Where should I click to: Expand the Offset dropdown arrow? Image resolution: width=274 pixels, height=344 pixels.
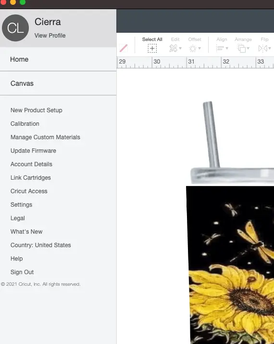tap(199, 48)
